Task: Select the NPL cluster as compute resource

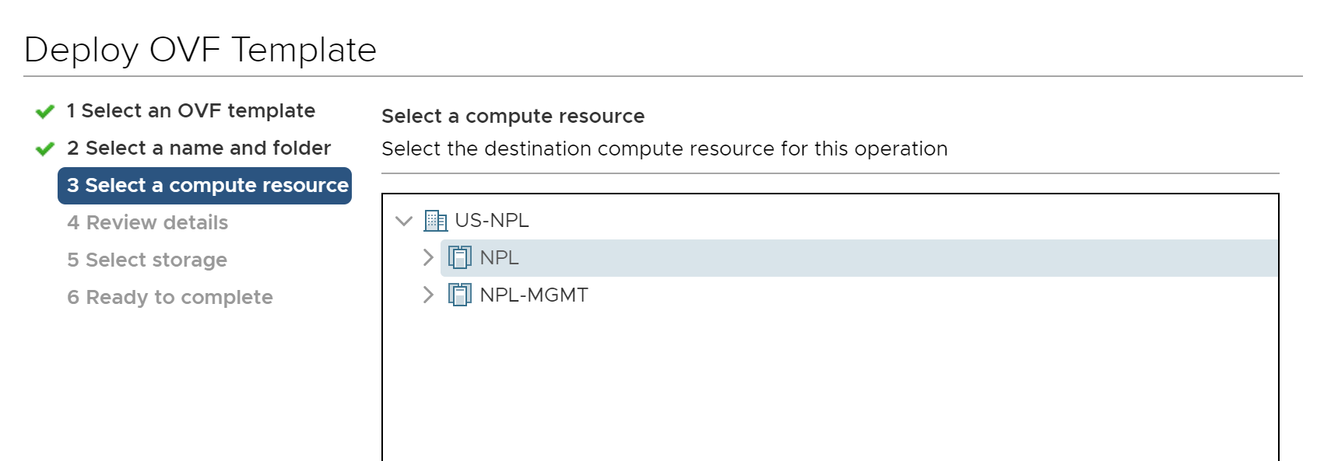Action: (500, 257)
